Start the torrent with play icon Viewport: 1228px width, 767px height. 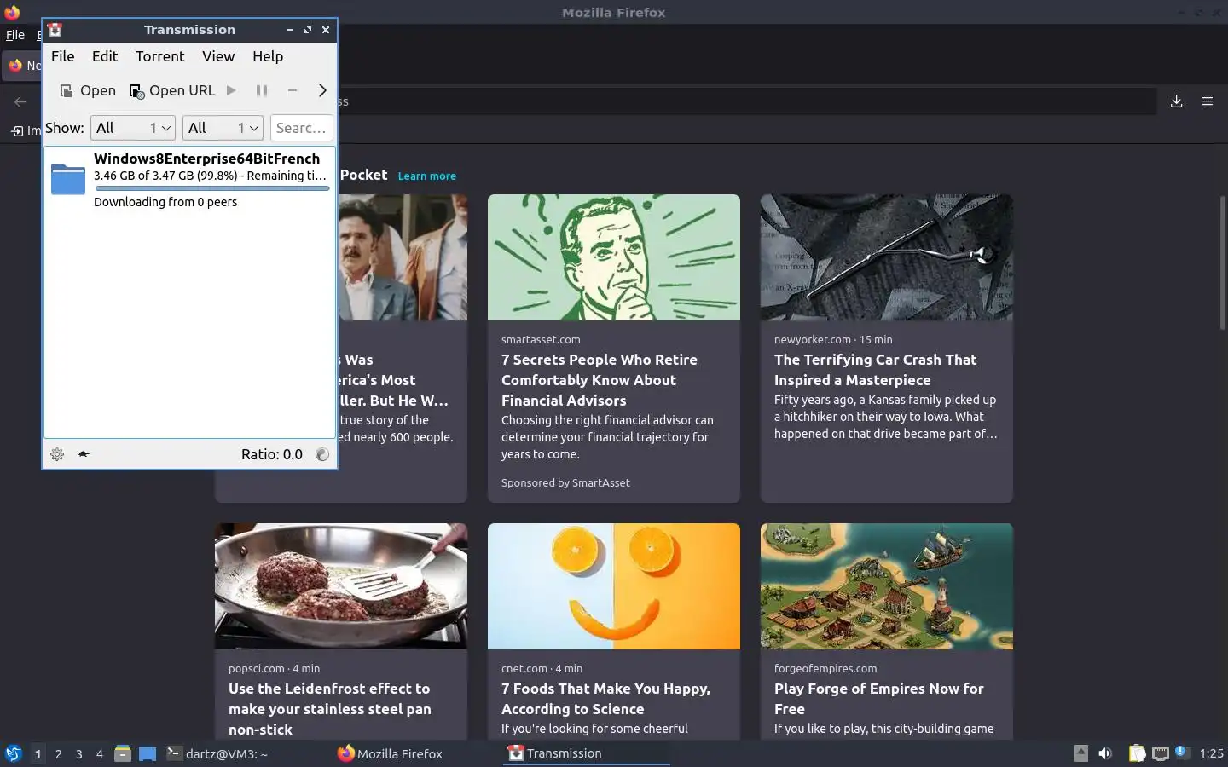[231, 90]
